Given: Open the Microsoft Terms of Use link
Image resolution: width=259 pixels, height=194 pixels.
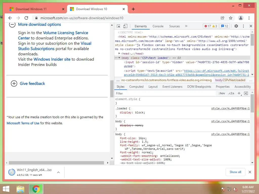Looking at the screenshot, I should click(x=23, y=123).
